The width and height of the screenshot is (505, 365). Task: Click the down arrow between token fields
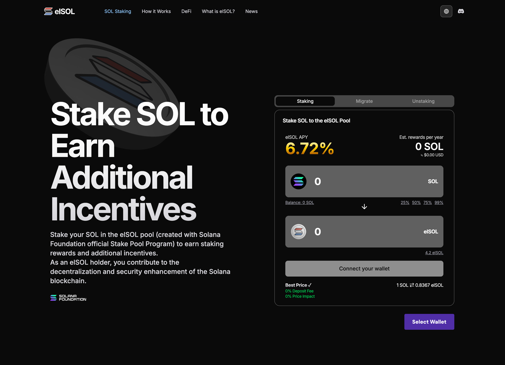364,207
